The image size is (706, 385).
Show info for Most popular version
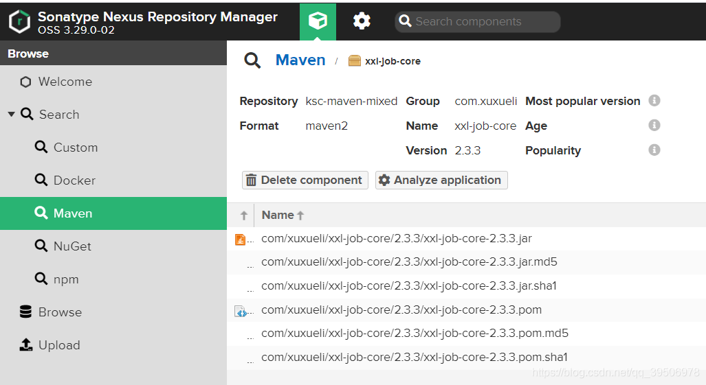[x=654, y=101]
